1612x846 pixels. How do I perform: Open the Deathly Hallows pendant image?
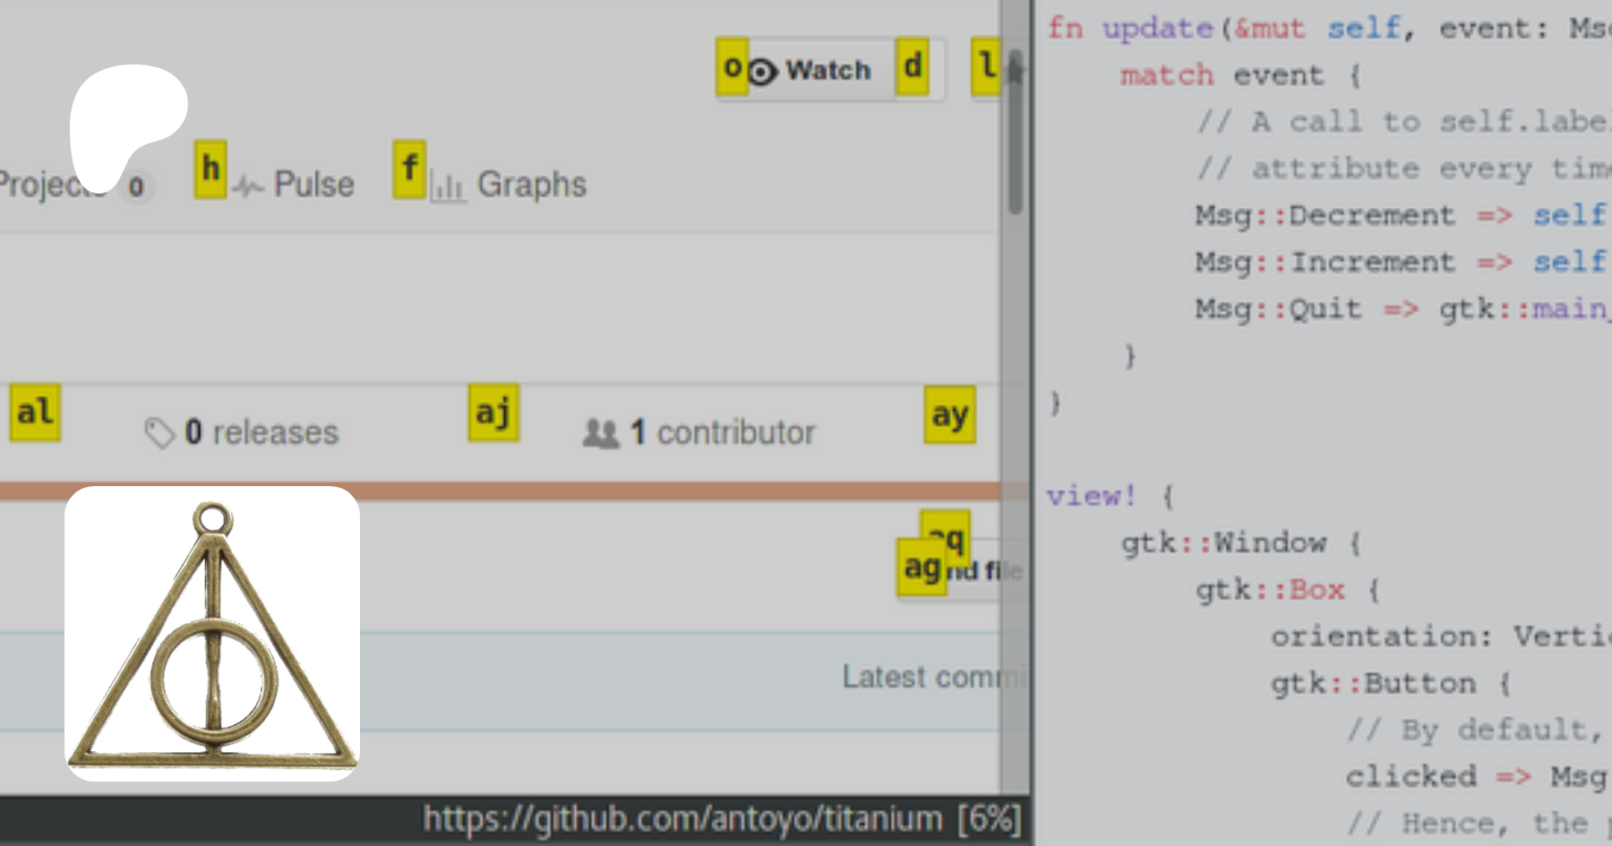tap(212, 634)
